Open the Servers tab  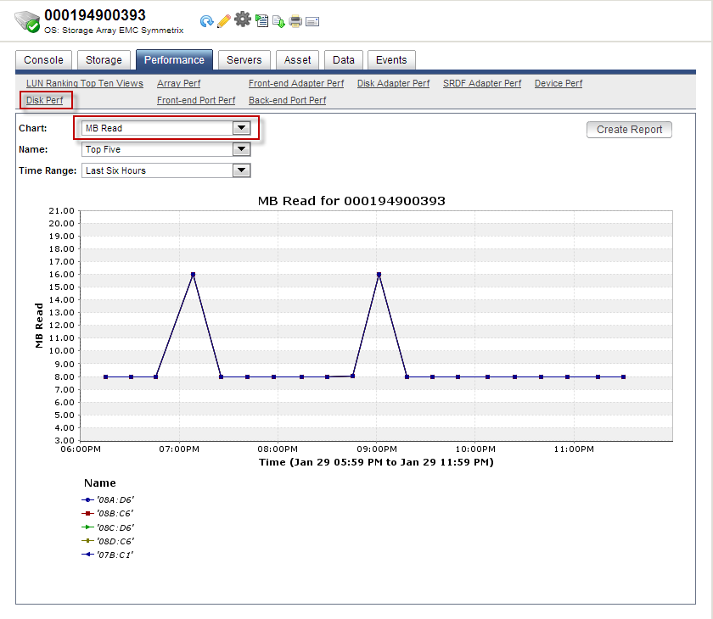[x=244, y=60]
